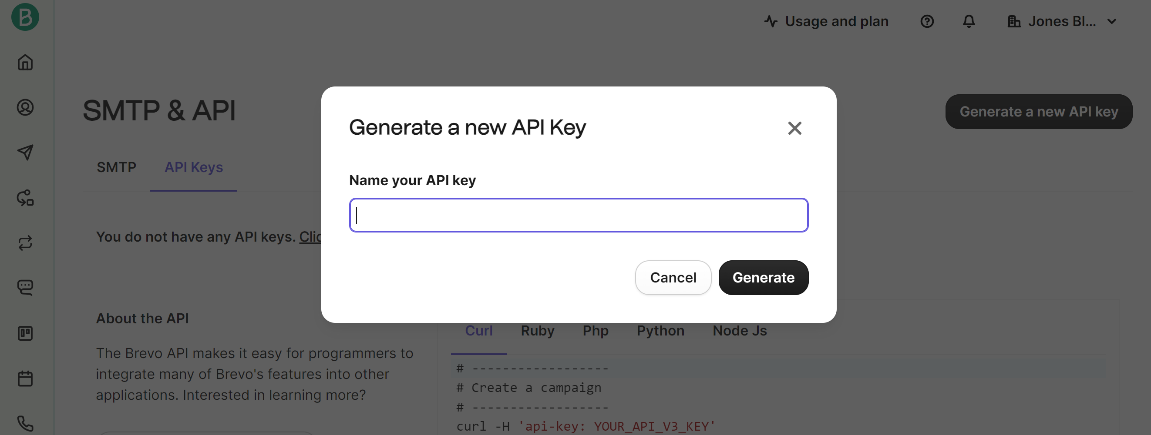Cancel the API key dialog

pyautogui.click(x=673, y=278)
